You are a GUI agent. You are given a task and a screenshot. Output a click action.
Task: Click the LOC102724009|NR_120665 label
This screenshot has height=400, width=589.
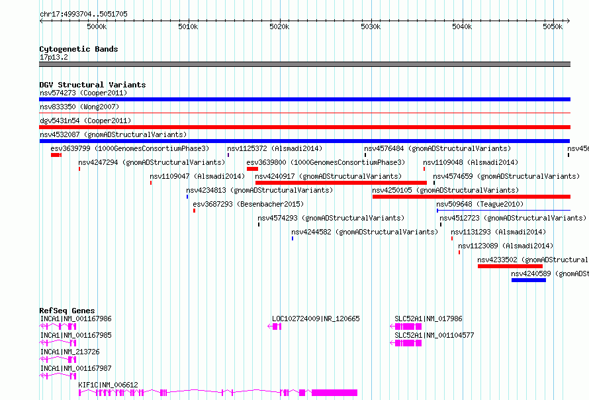click(316, 319)
